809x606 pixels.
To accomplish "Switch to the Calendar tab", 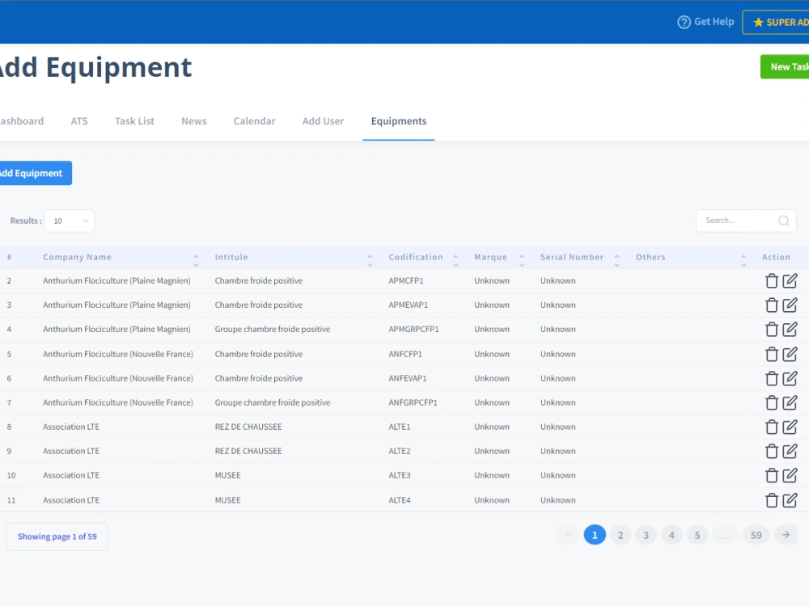I will coord(254,120).
